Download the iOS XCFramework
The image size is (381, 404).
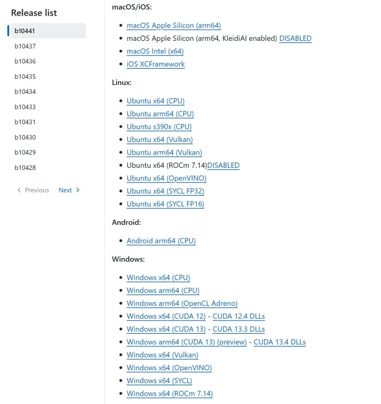point(156,64)
